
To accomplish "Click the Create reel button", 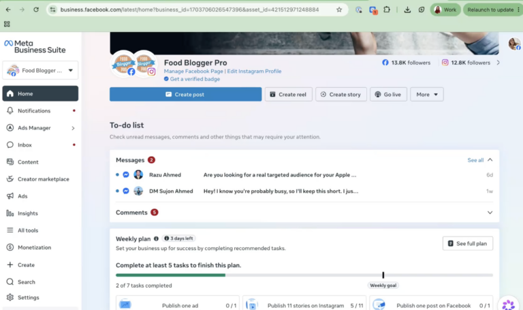I will [x=289, y=95].
